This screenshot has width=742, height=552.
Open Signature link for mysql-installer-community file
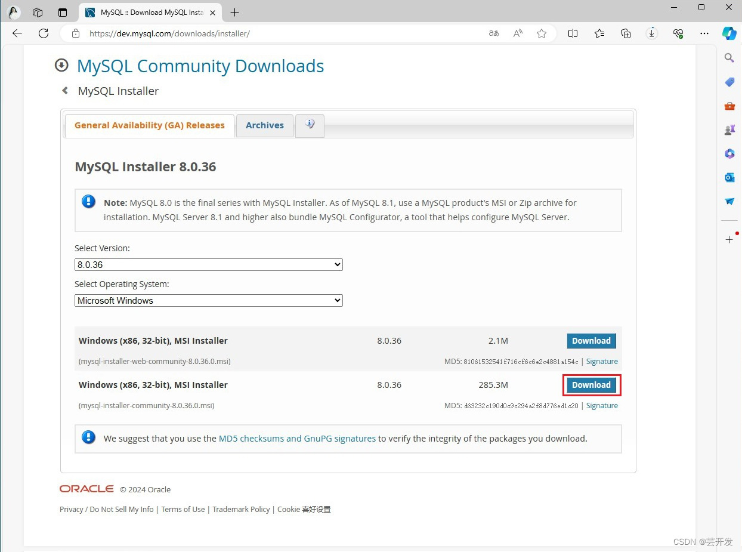602,406
